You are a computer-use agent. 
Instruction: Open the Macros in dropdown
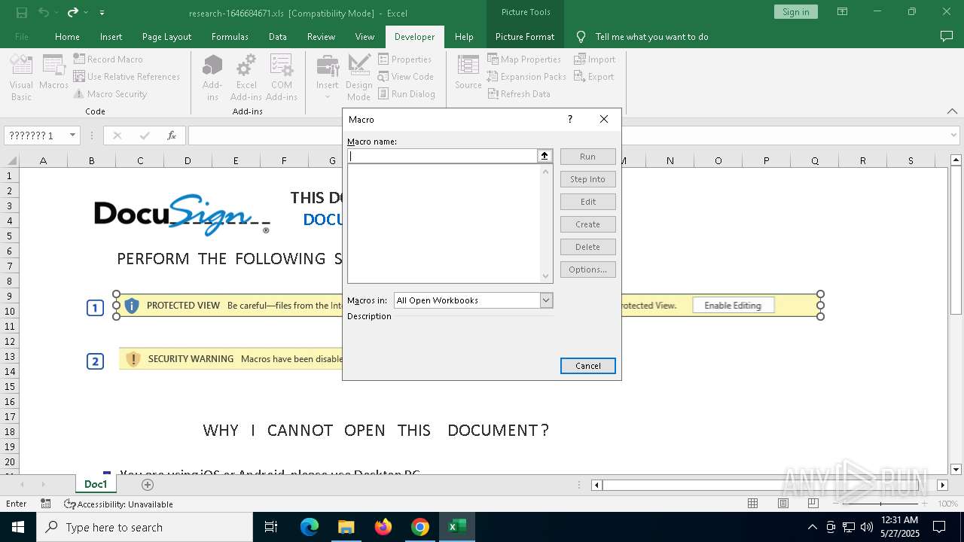[546, 300]
